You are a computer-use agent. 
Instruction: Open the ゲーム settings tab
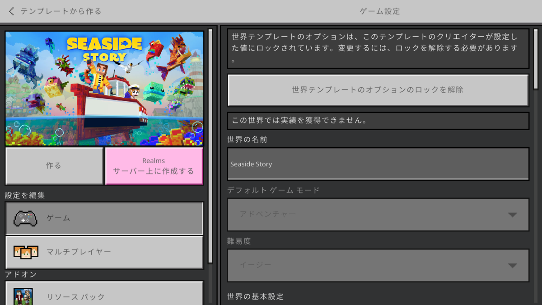pos(104,218)
